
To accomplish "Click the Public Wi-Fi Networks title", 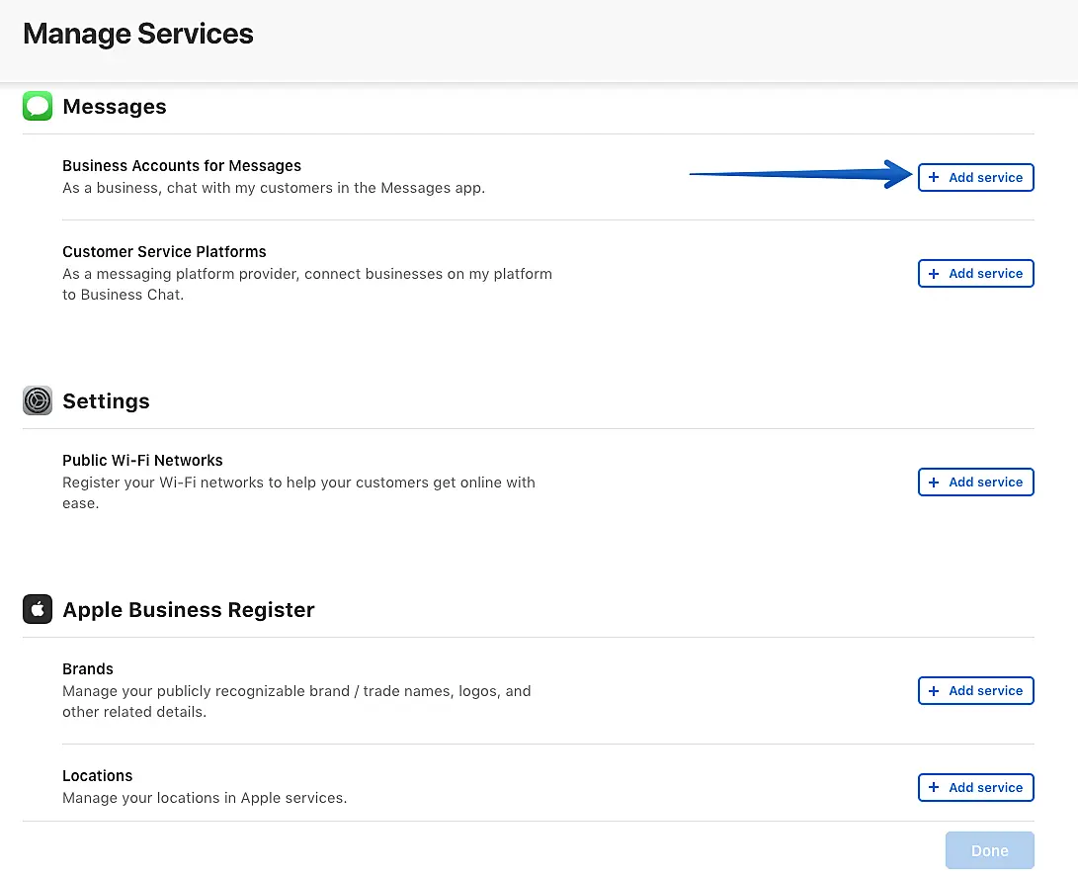I will click(x=142, y=461).
